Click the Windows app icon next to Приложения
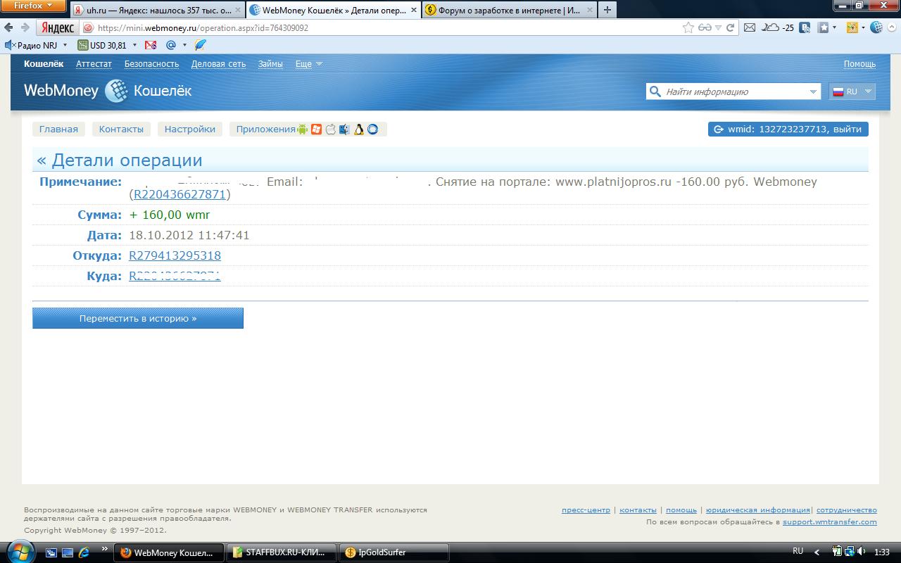Screen dimensions: 901x563 tap(316, 129)
